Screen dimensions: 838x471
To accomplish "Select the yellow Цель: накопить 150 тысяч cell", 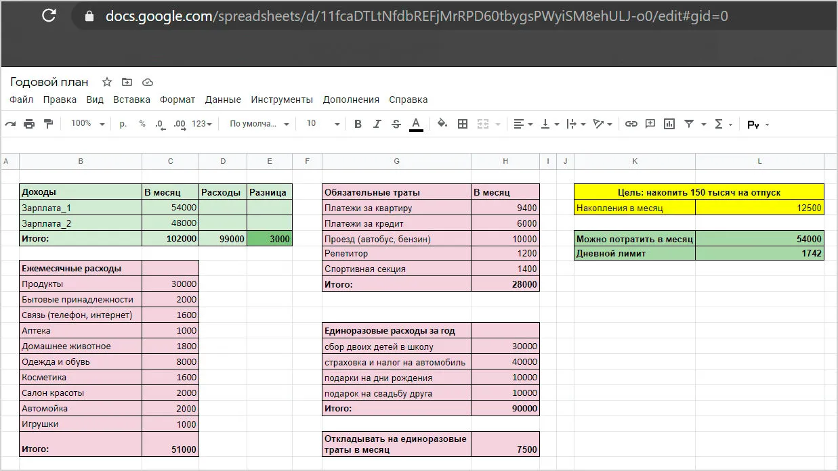I will tap(699, 192).
